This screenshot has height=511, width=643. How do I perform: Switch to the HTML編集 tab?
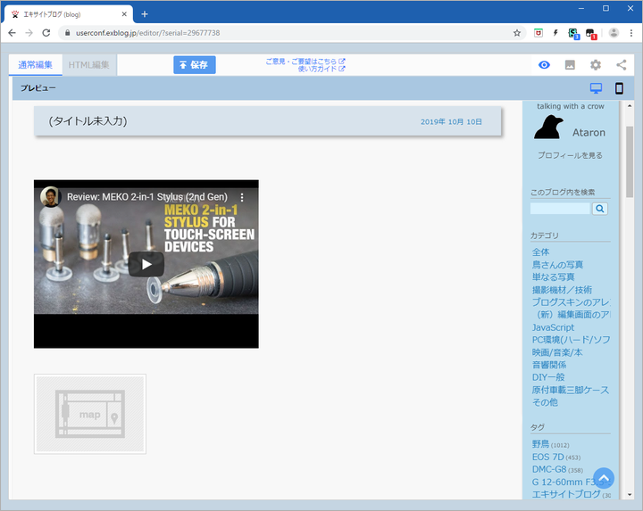click(x=89, y=65)
